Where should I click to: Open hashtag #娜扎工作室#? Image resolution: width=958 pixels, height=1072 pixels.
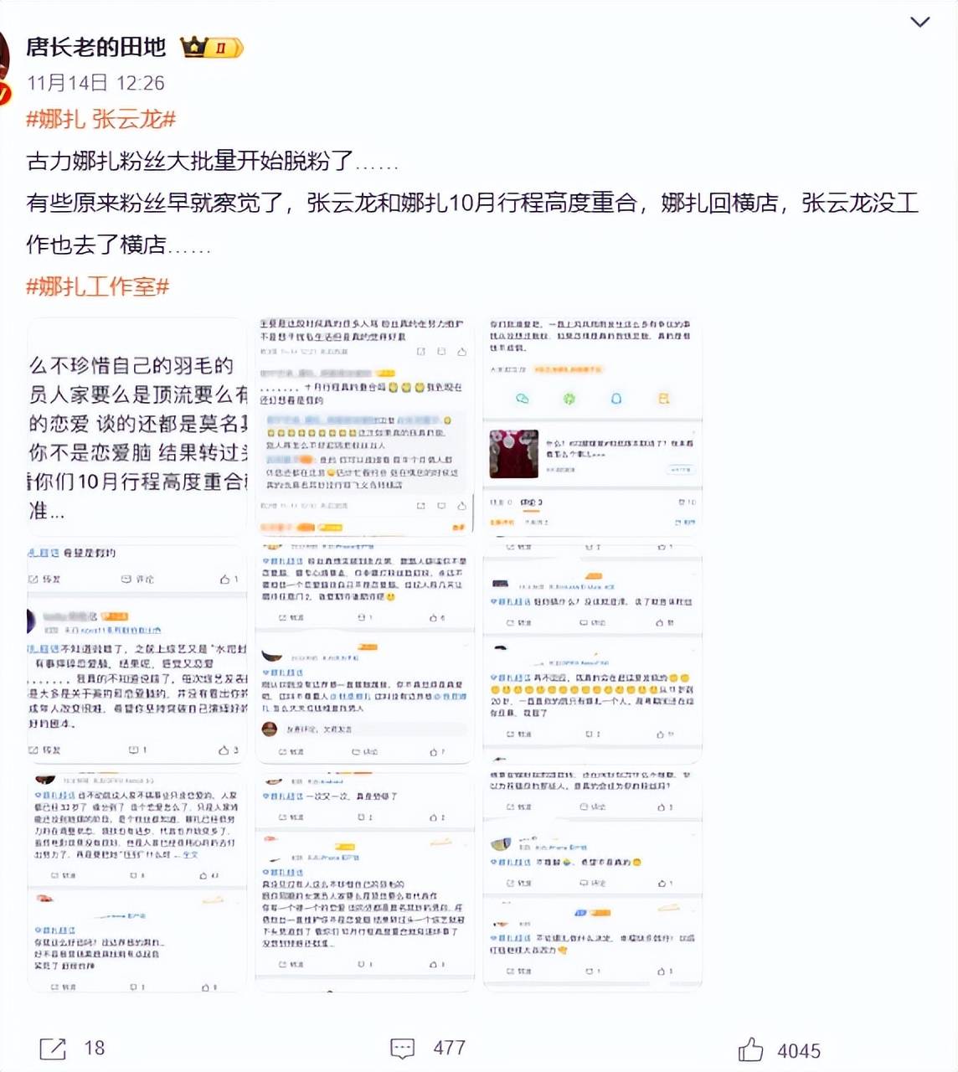click(98, 286)
